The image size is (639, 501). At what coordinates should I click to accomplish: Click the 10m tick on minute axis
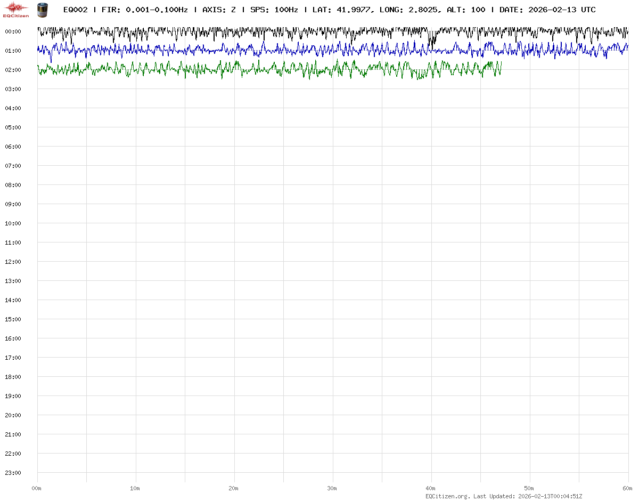click(135, 488)
